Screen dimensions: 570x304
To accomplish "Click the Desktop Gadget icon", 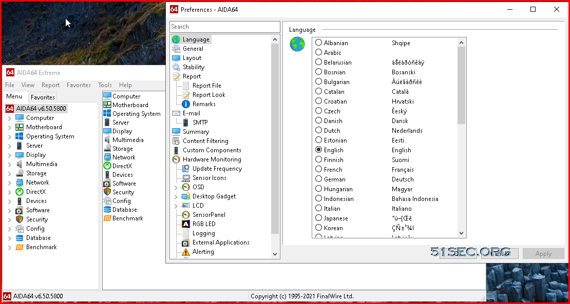I will point(186,196).
